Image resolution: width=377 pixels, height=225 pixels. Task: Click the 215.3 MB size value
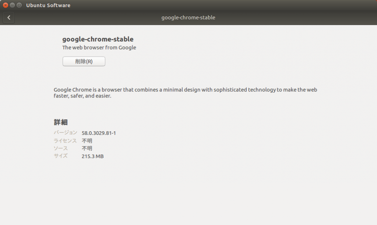[92, 156]
